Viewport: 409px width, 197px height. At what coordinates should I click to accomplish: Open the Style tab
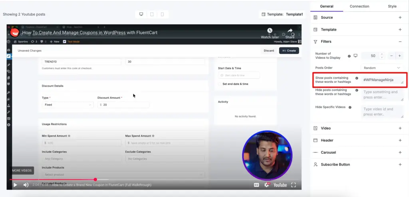(392, 6)
